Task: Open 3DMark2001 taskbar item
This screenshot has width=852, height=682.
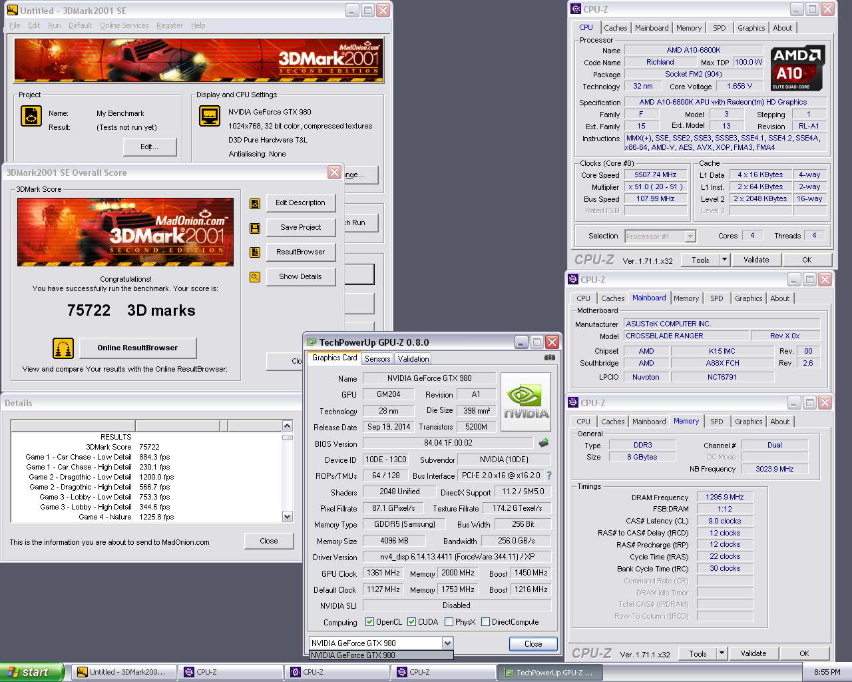Action: tap(124, 672)
